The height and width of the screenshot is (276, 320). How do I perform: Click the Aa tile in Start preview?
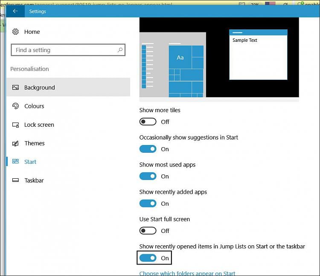pos(180,57)
